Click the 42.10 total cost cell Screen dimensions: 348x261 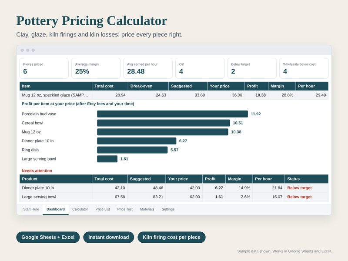(110, 188)
